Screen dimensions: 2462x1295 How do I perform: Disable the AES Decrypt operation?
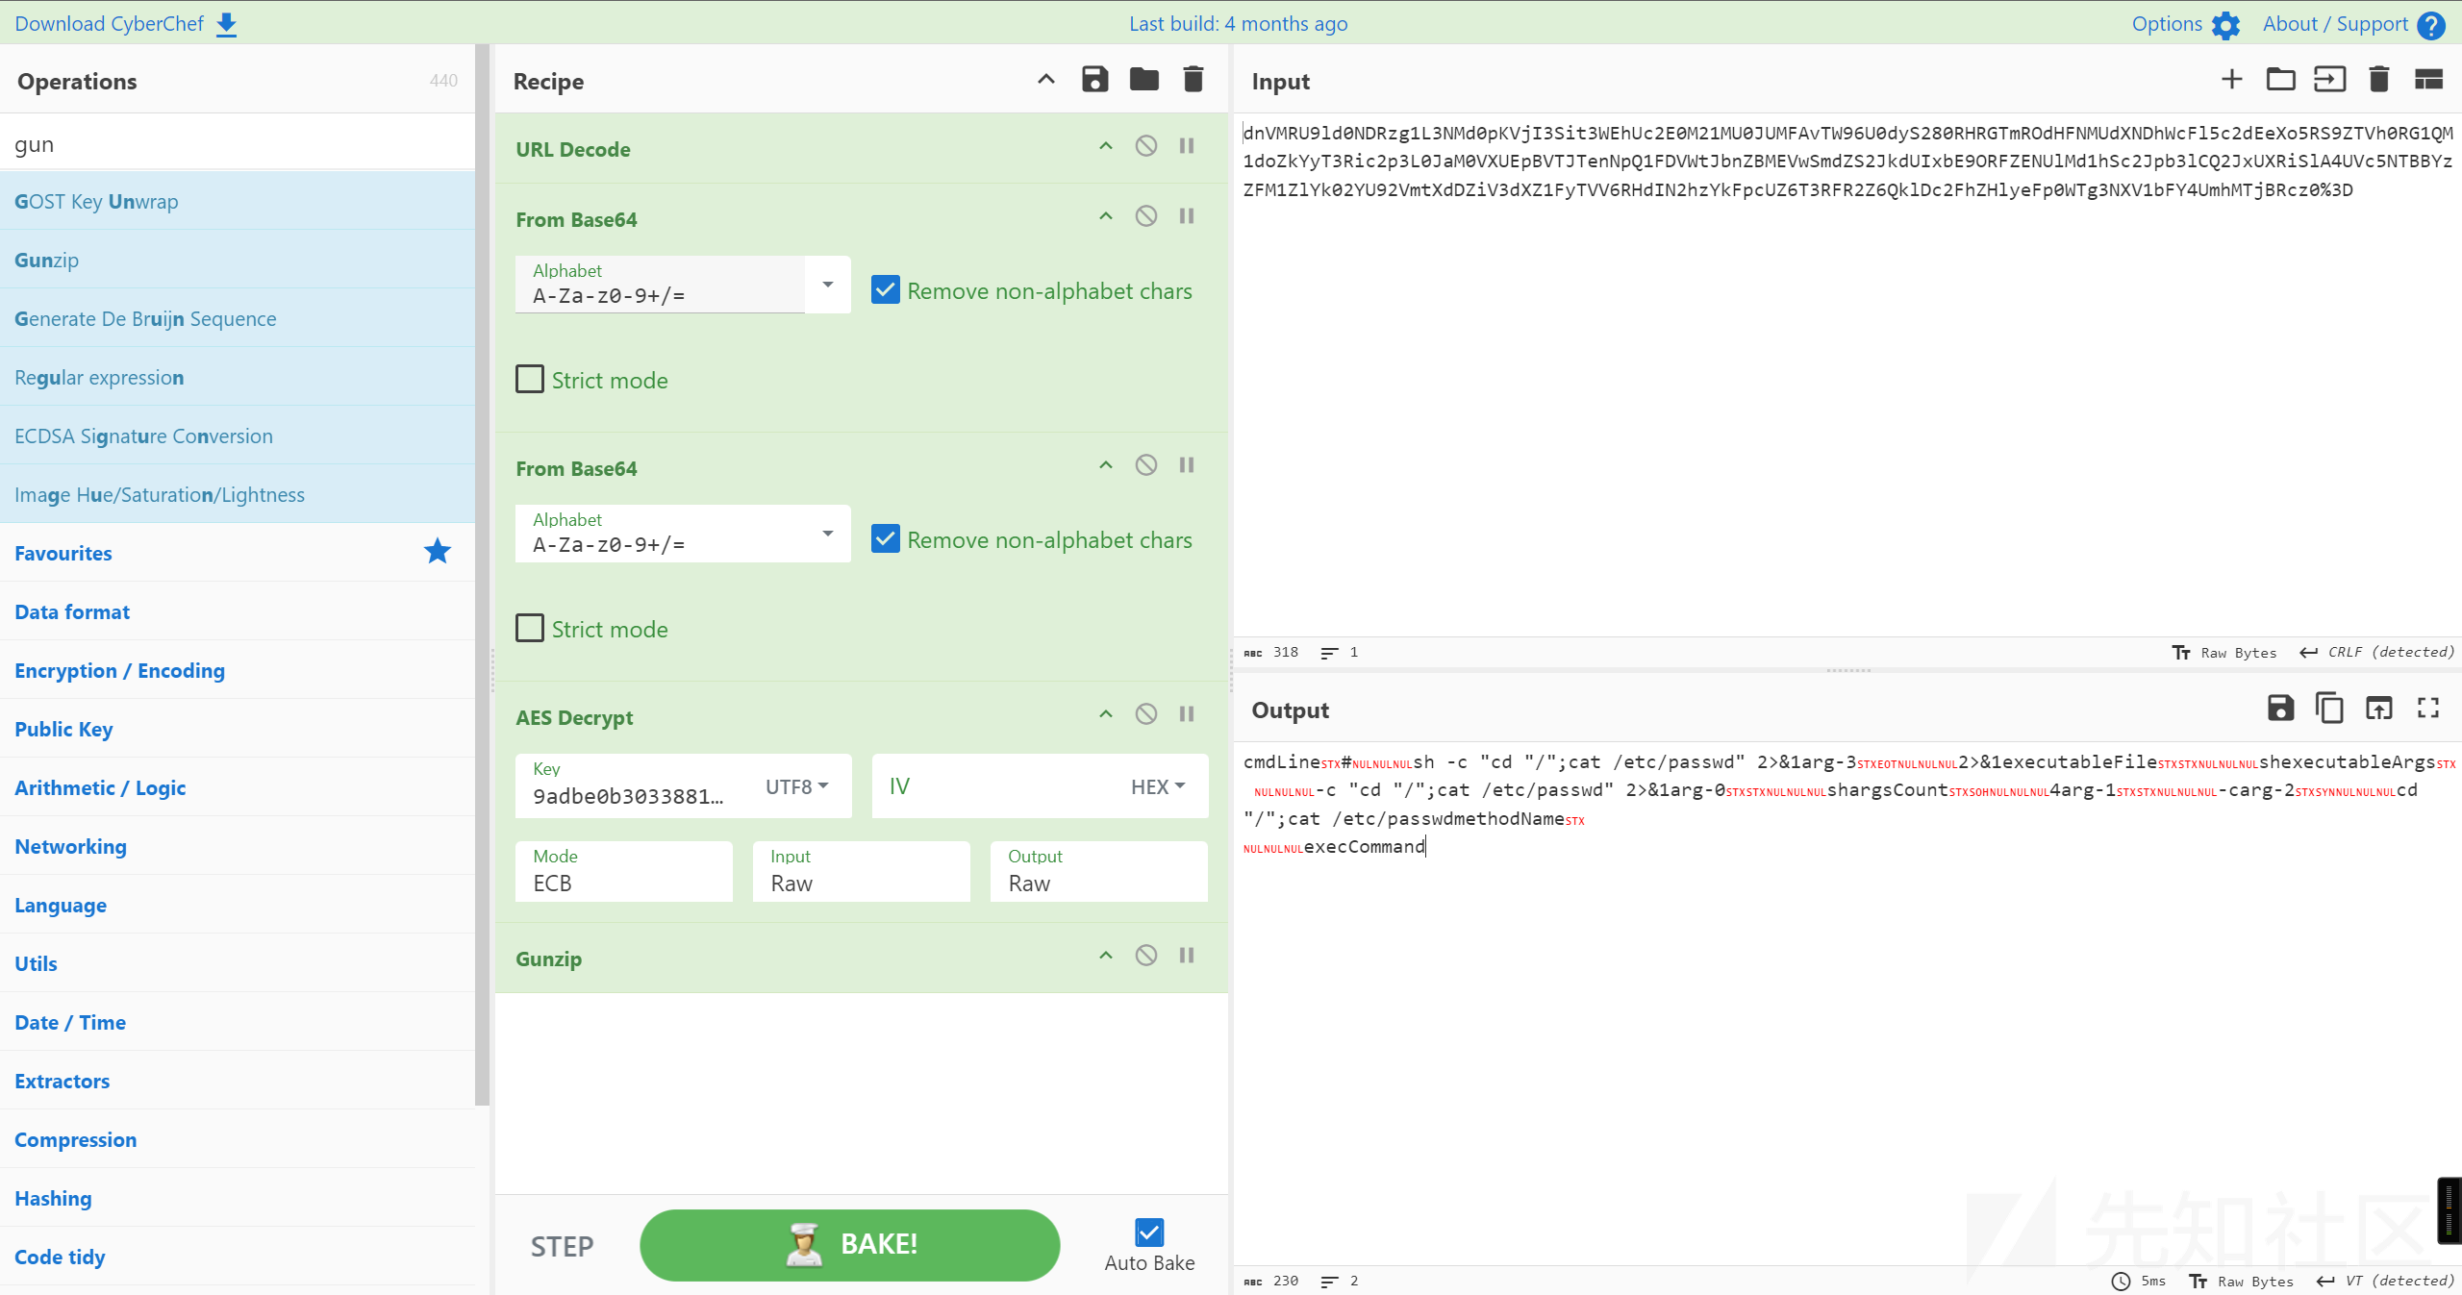1145,714
